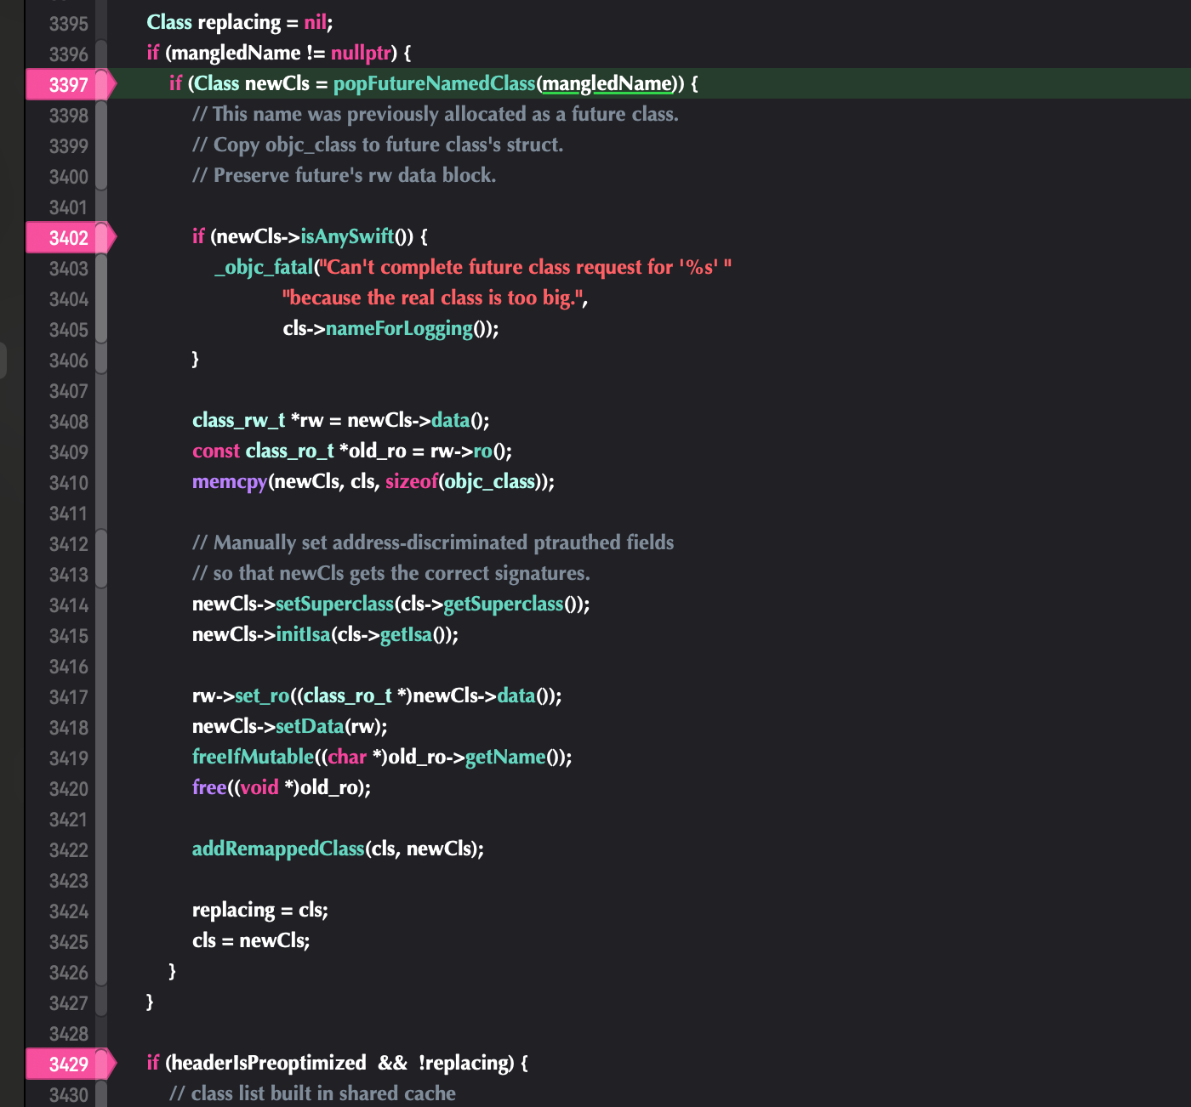Click the freeIfMutable function name

point(254,757)
